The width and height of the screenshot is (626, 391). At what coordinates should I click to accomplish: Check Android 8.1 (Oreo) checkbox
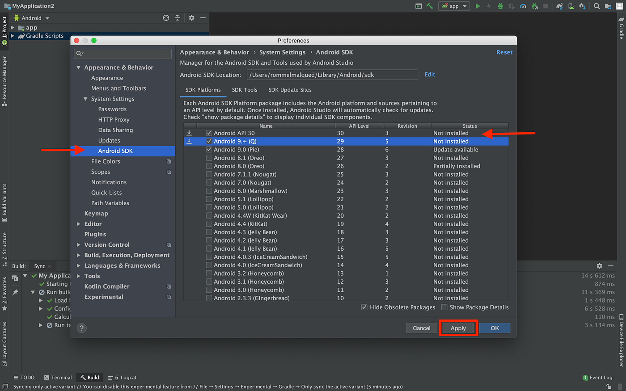tap(209, 158)
